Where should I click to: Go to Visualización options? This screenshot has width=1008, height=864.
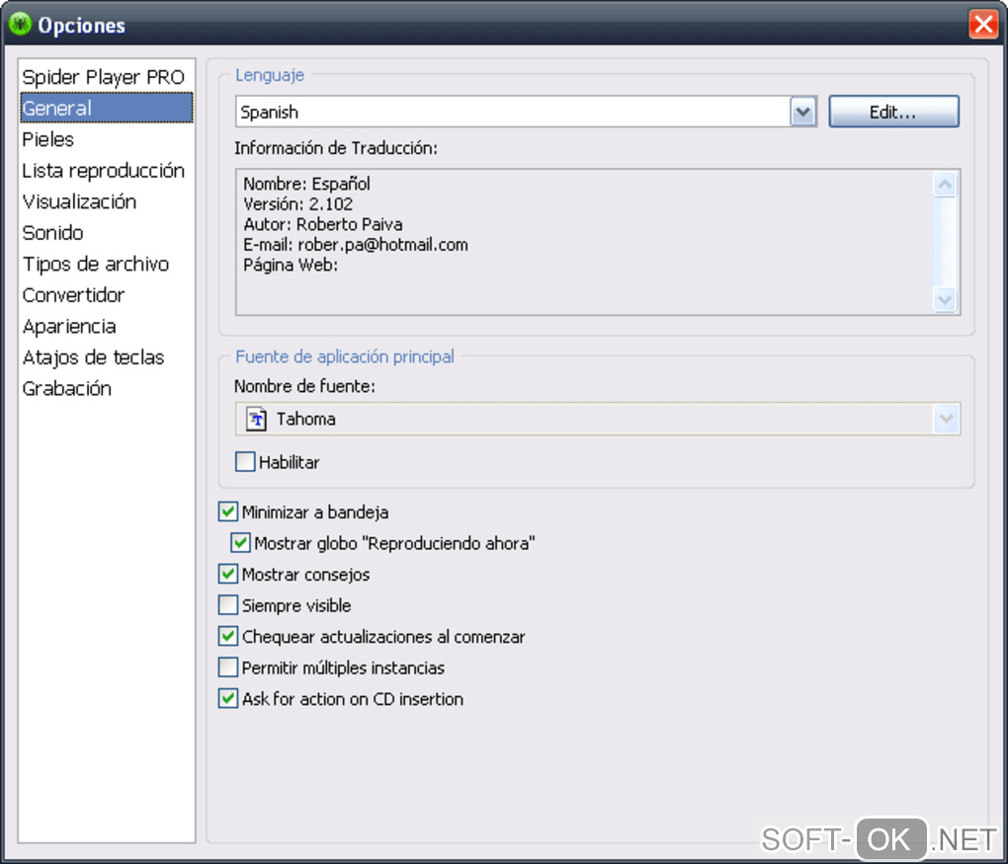(x=107, y=201)
